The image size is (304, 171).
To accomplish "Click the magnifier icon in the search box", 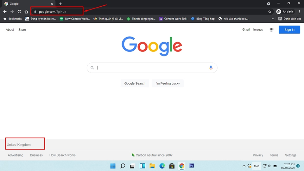I will pyautogui.click(x=92, y=68).
